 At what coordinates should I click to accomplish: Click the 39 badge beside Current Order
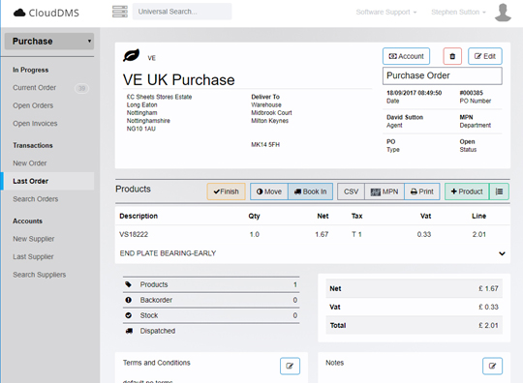(x=81, y=88)
